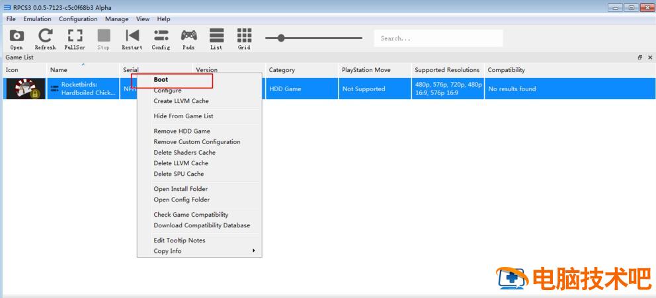Enter fullscreen with FullScr icon
This screenshot has width=656, height=298.
coord(75,39)
